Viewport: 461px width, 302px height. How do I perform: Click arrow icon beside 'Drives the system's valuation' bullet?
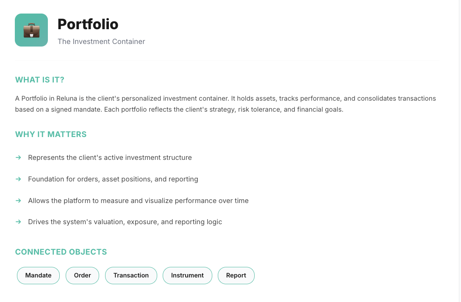pos(18,222)
